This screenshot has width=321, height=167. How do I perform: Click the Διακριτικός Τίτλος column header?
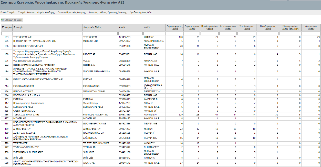100,27
